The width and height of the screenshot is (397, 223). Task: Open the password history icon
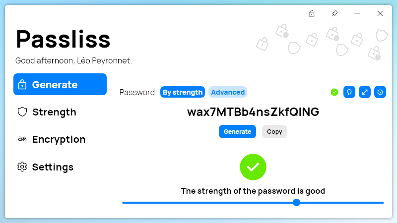[380, 92]
